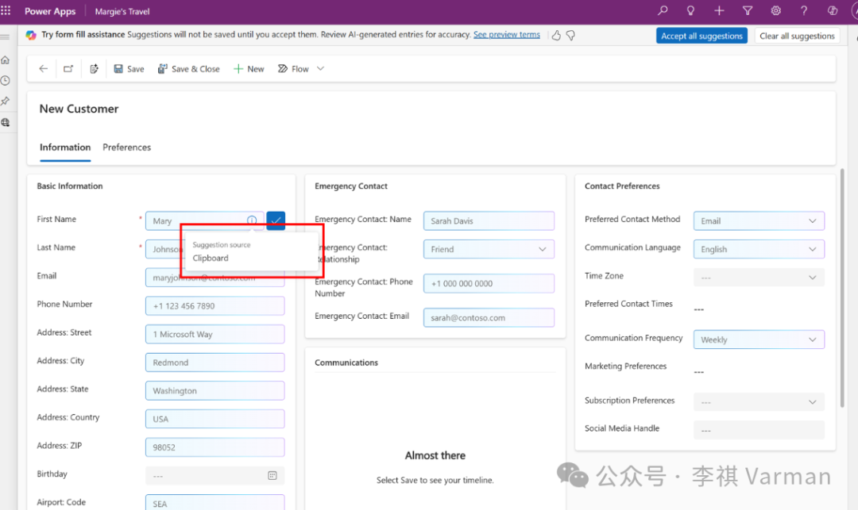Expand the Flow dropdown chevron

[321, 69]
